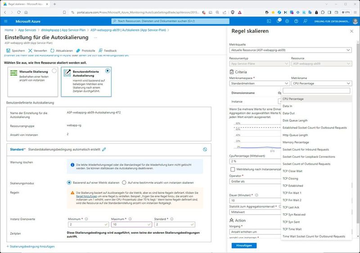Click Skalierungsbedingung hinzufügen link

(31, 246)
